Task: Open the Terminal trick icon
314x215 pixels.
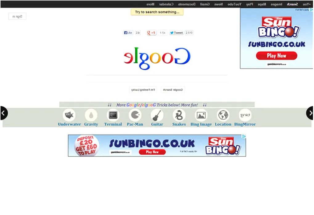Action: point(113,115)
